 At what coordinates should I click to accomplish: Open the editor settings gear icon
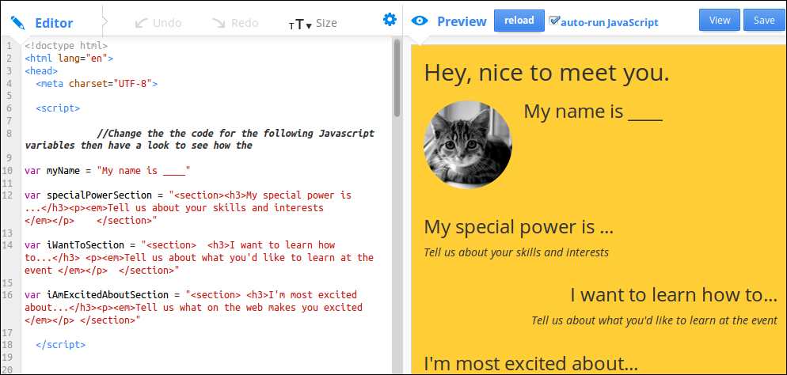390,20
